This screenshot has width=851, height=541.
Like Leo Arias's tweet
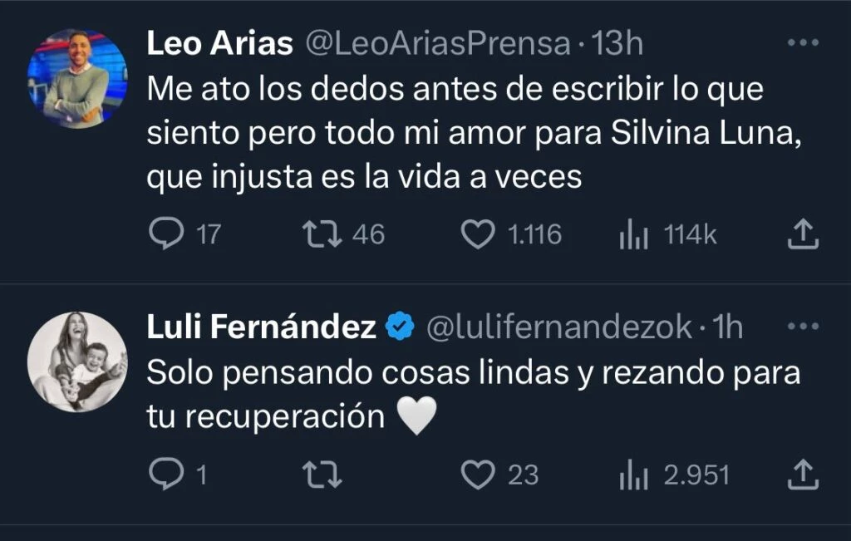tap(478, 234)
